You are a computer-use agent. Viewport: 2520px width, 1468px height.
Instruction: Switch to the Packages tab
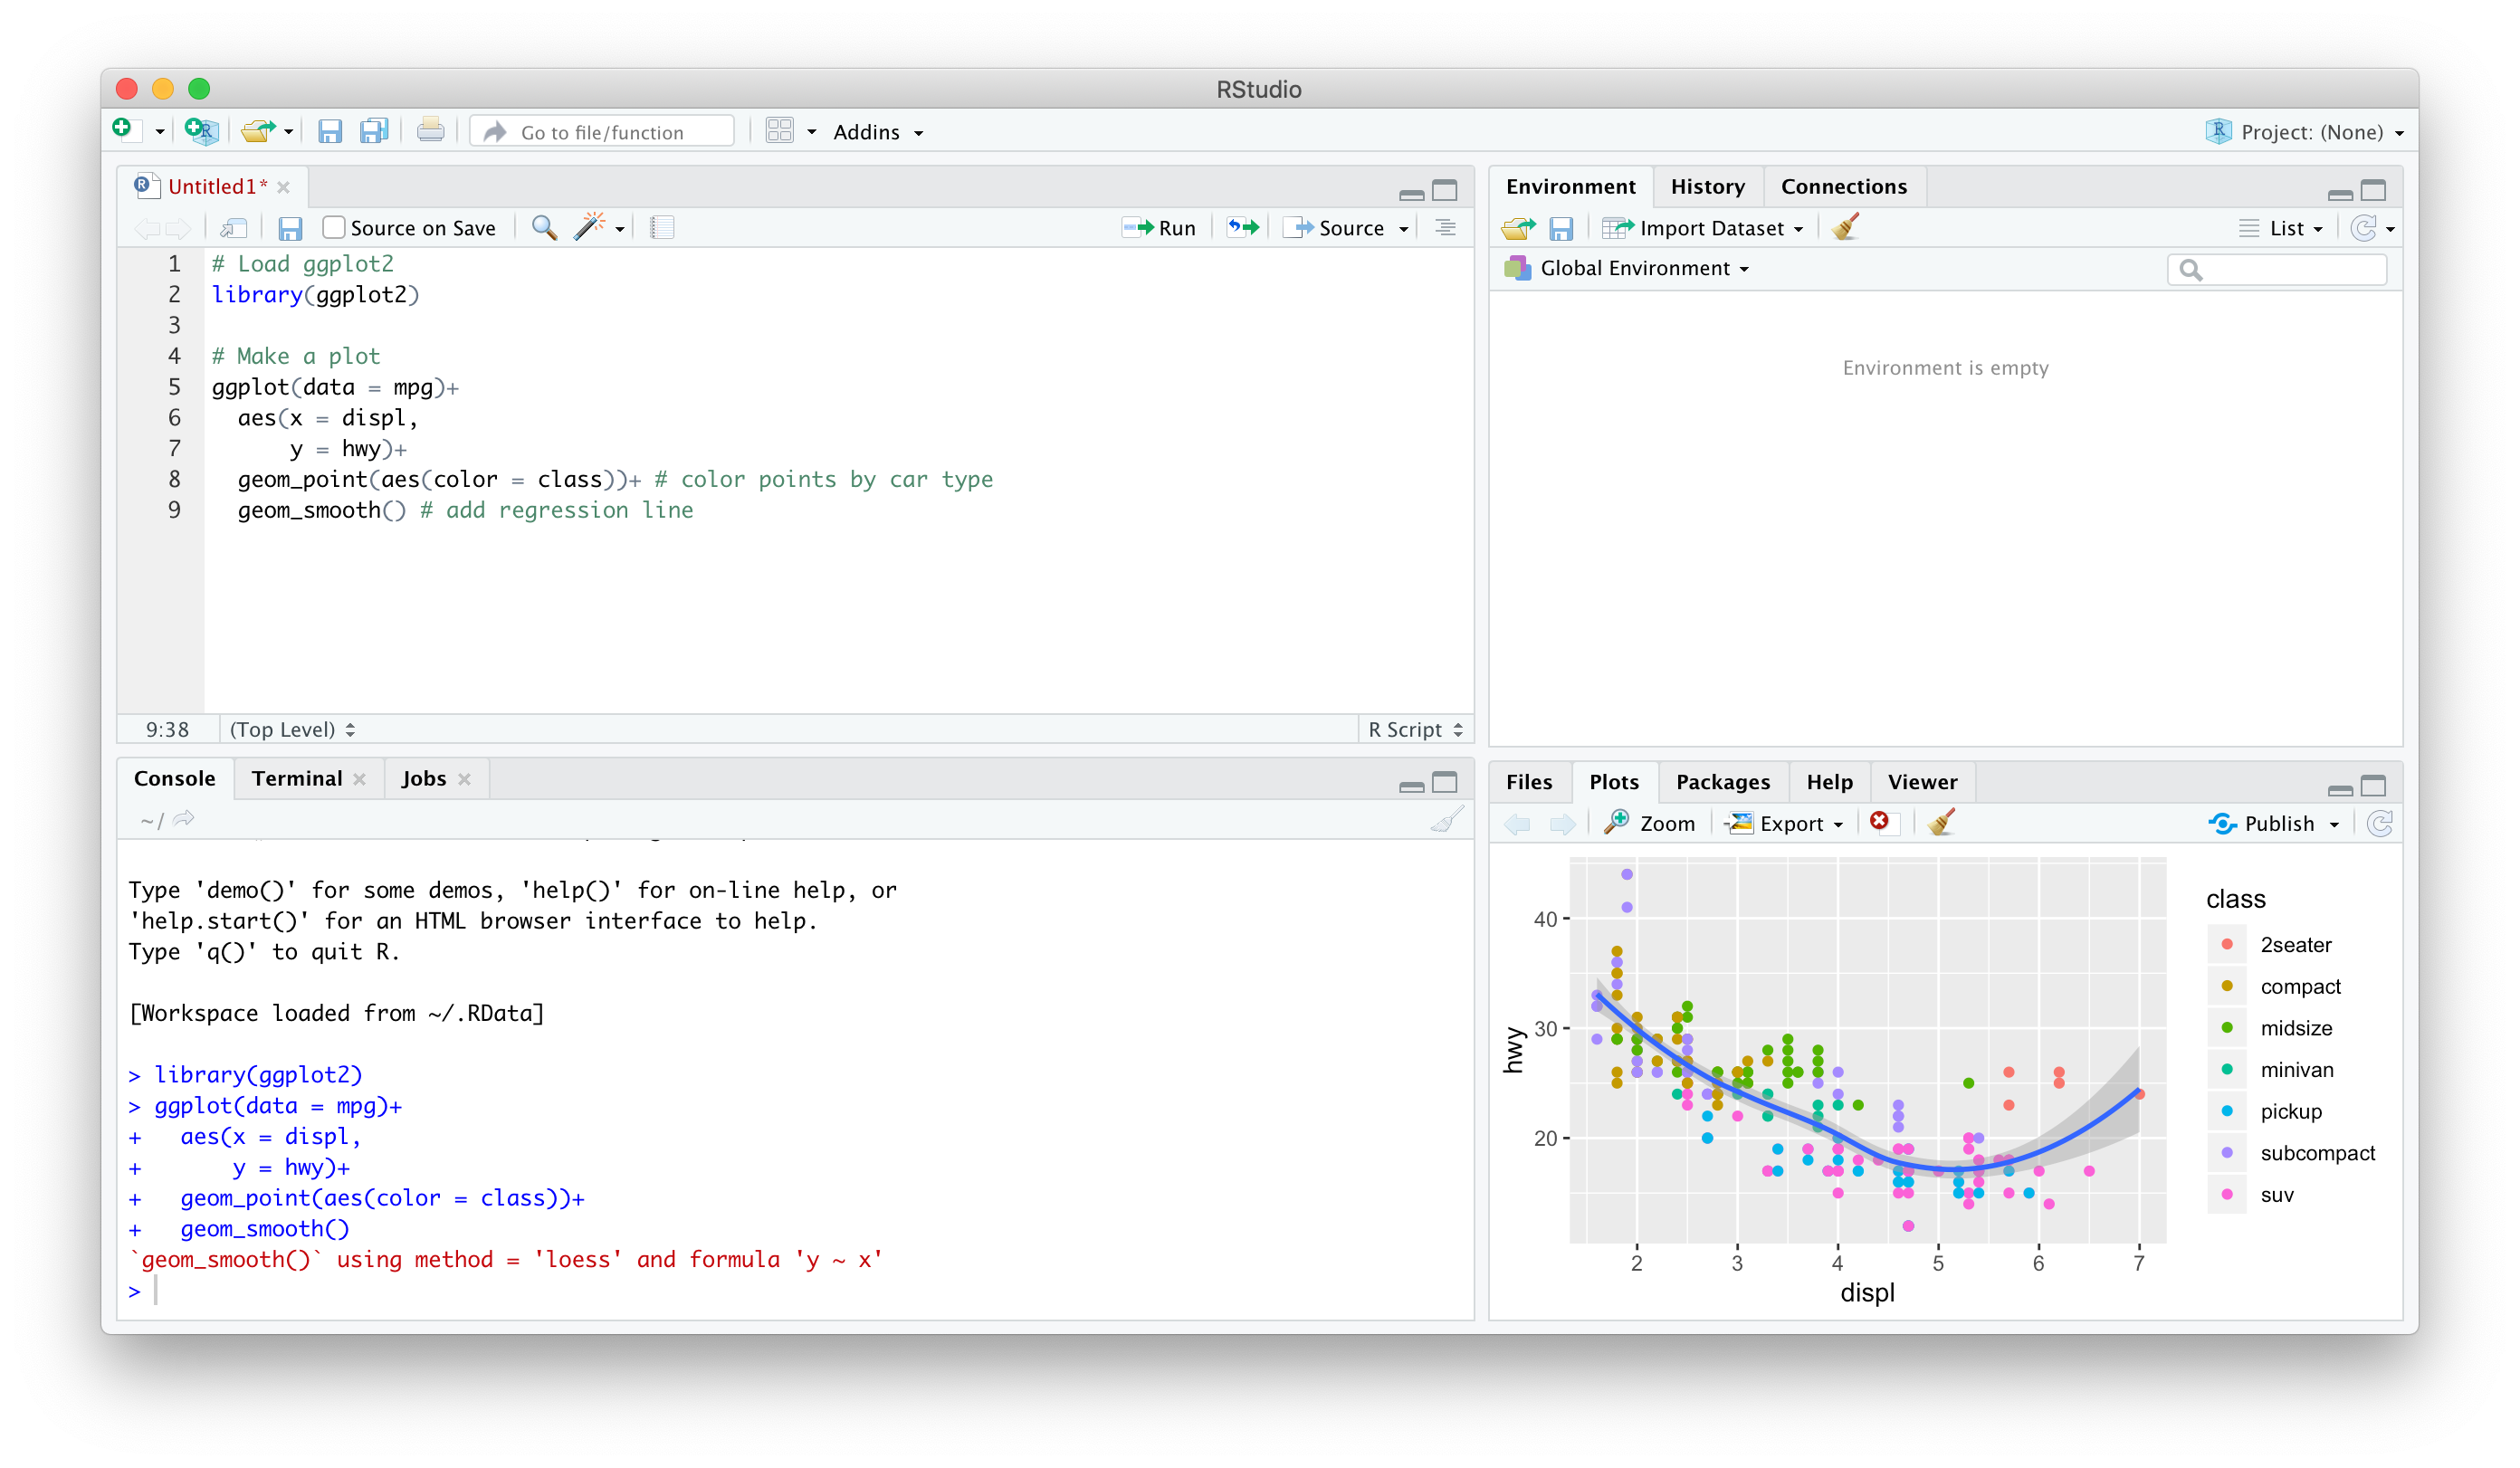(1722, 781)
